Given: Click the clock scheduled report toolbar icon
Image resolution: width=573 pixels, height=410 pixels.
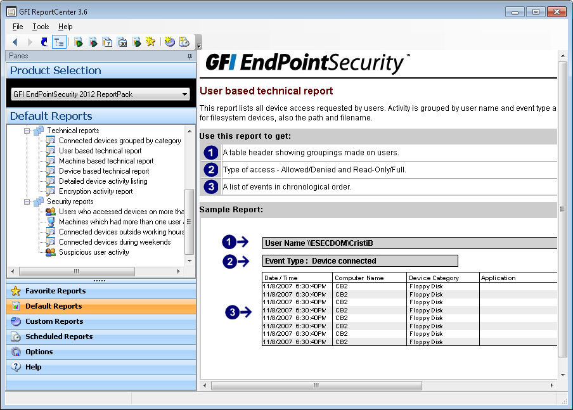Looking at the screenshot, I should coord(184,42).
